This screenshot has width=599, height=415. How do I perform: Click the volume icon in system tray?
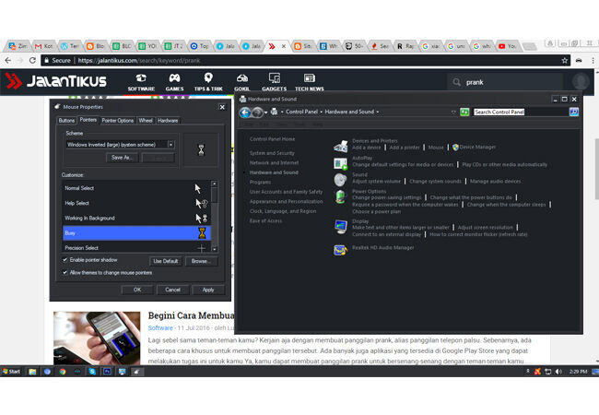[558, 372]
